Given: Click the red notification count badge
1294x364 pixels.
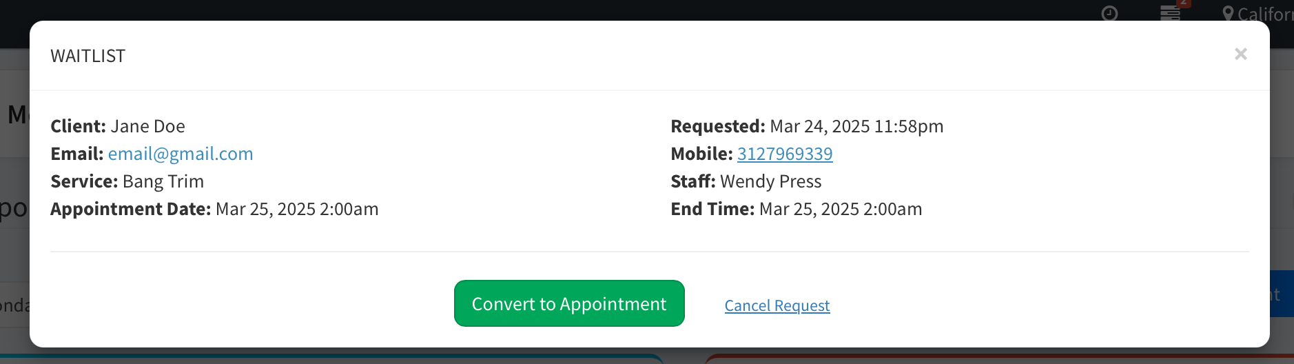Looking at the screenshot, I should tap(1184, 3).
